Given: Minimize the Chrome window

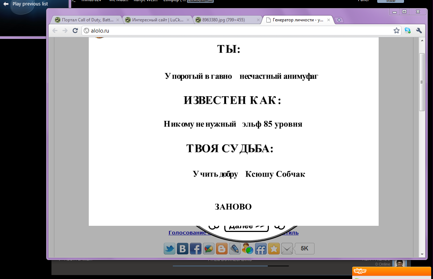Looking at the screenshot, I should [395, 12].
